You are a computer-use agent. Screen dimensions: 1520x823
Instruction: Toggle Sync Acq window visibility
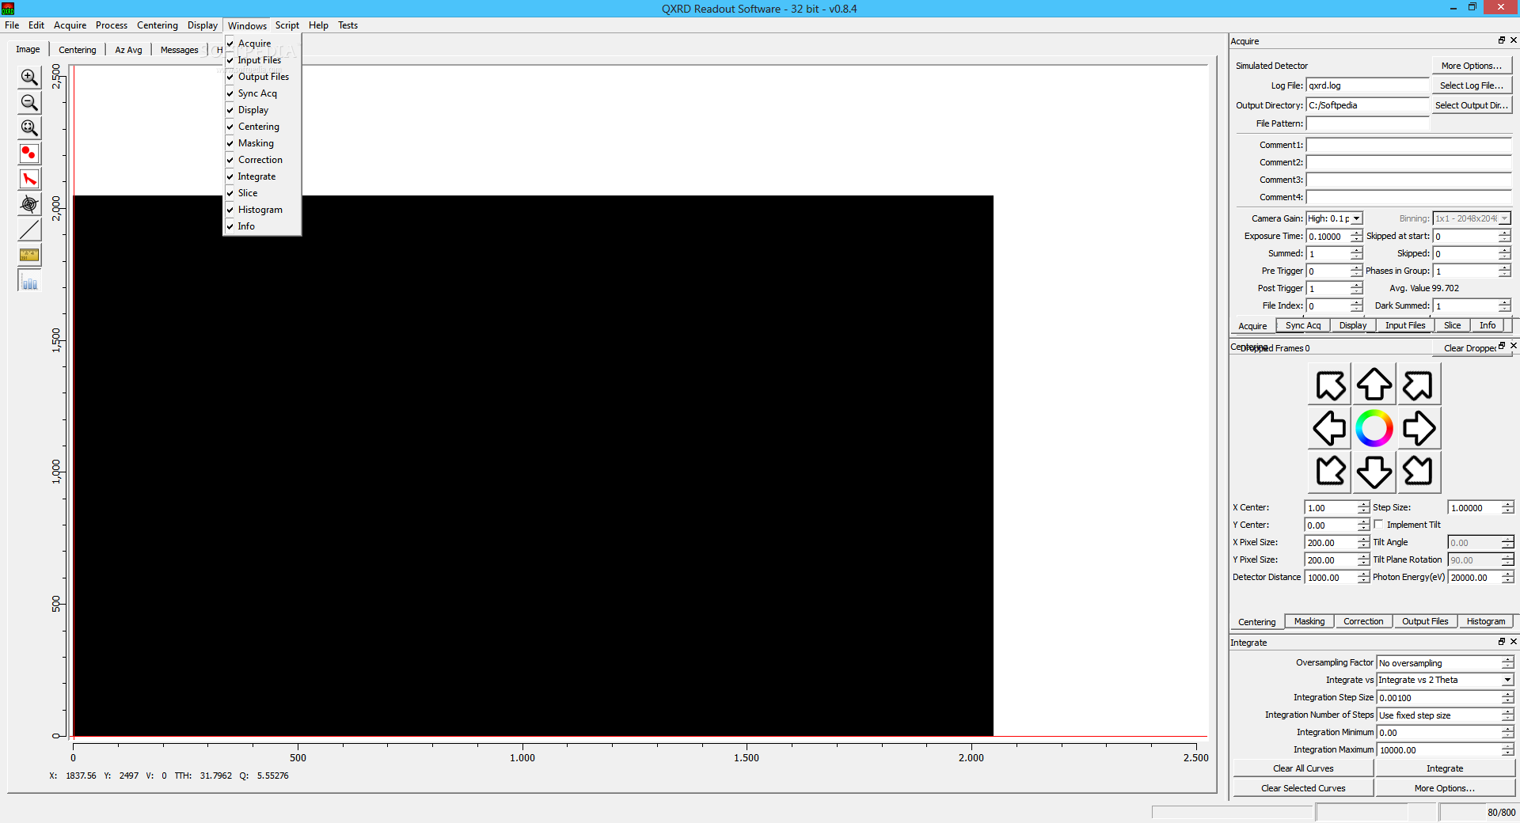click(262, 93)
